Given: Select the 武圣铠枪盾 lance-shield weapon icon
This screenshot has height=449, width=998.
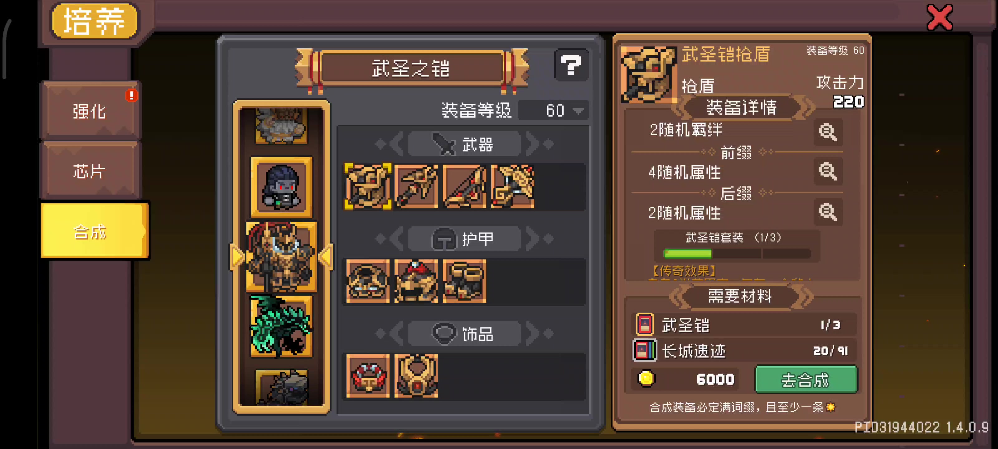Looking at the screenshot, I should coord(368,186).
